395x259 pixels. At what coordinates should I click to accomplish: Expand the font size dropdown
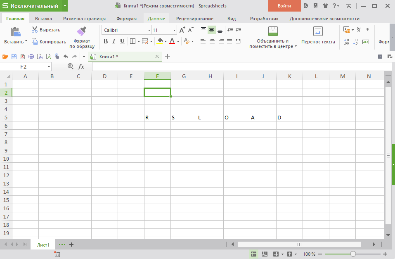(174, 30)
